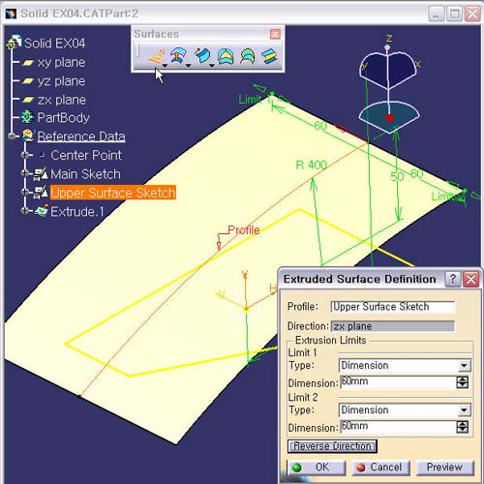
Task: Click the Preview button
Action: click(x=444, y=467)
